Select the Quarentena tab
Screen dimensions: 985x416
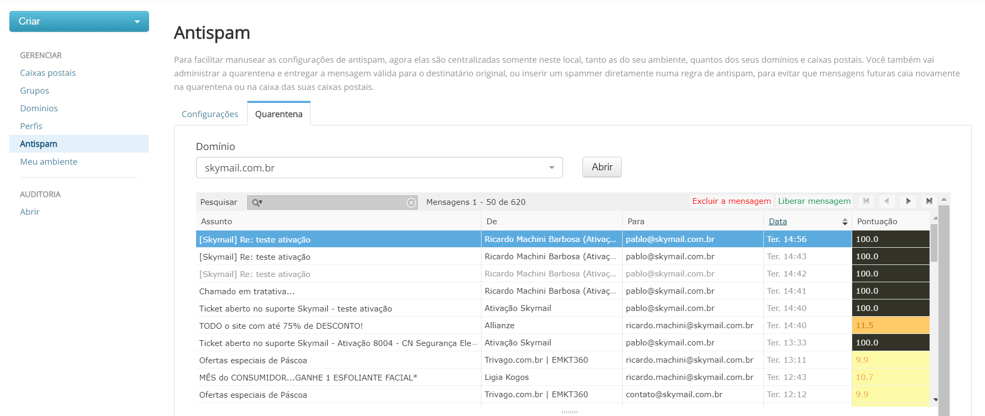279,114
